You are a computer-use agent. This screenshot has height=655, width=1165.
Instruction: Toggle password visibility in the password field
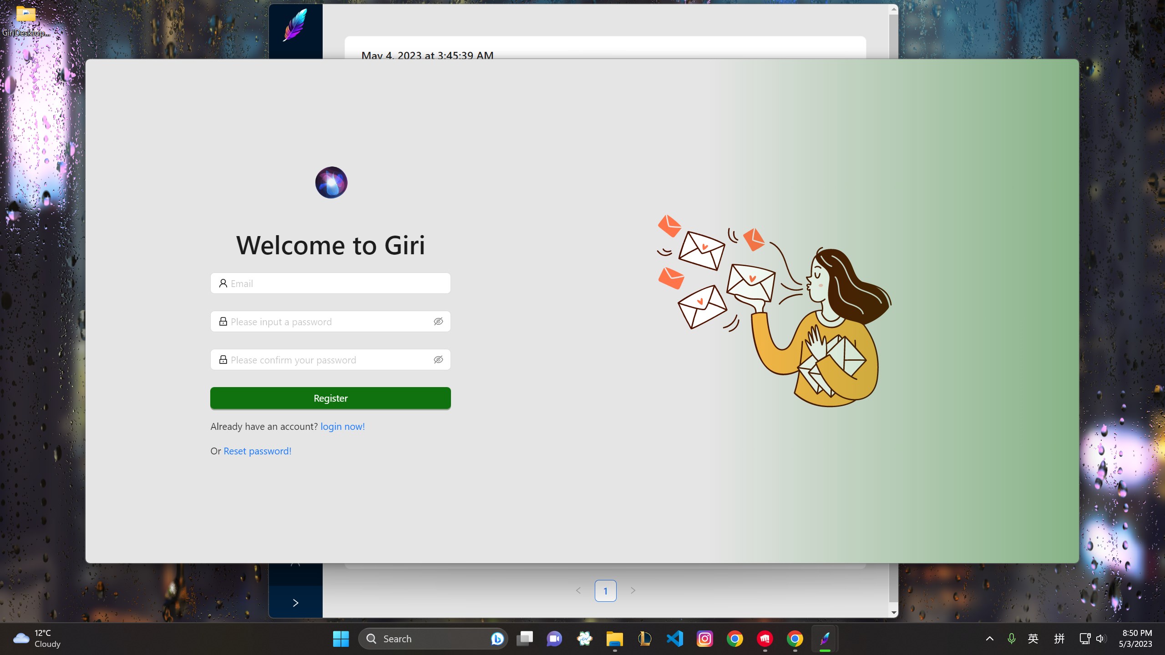438,322
